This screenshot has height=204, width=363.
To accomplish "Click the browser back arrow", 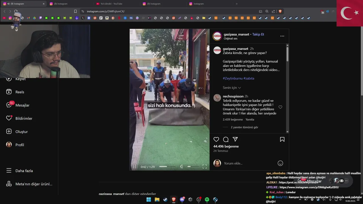I will pos(4,11).
